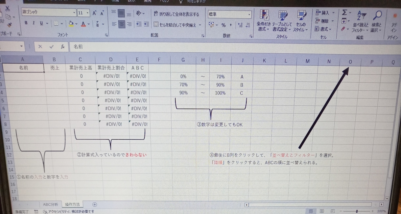Image resolution: width=401 pixels, height=214 pixels.
Task: Open the font group dialog launcher
Action: tap(106, 35)
